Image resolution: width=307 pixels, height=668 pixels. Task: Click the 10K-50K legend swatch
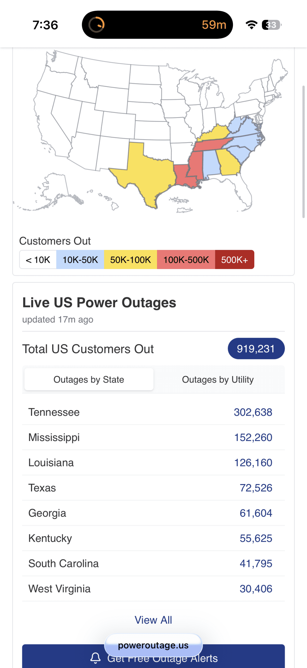(x=80, y=260)
